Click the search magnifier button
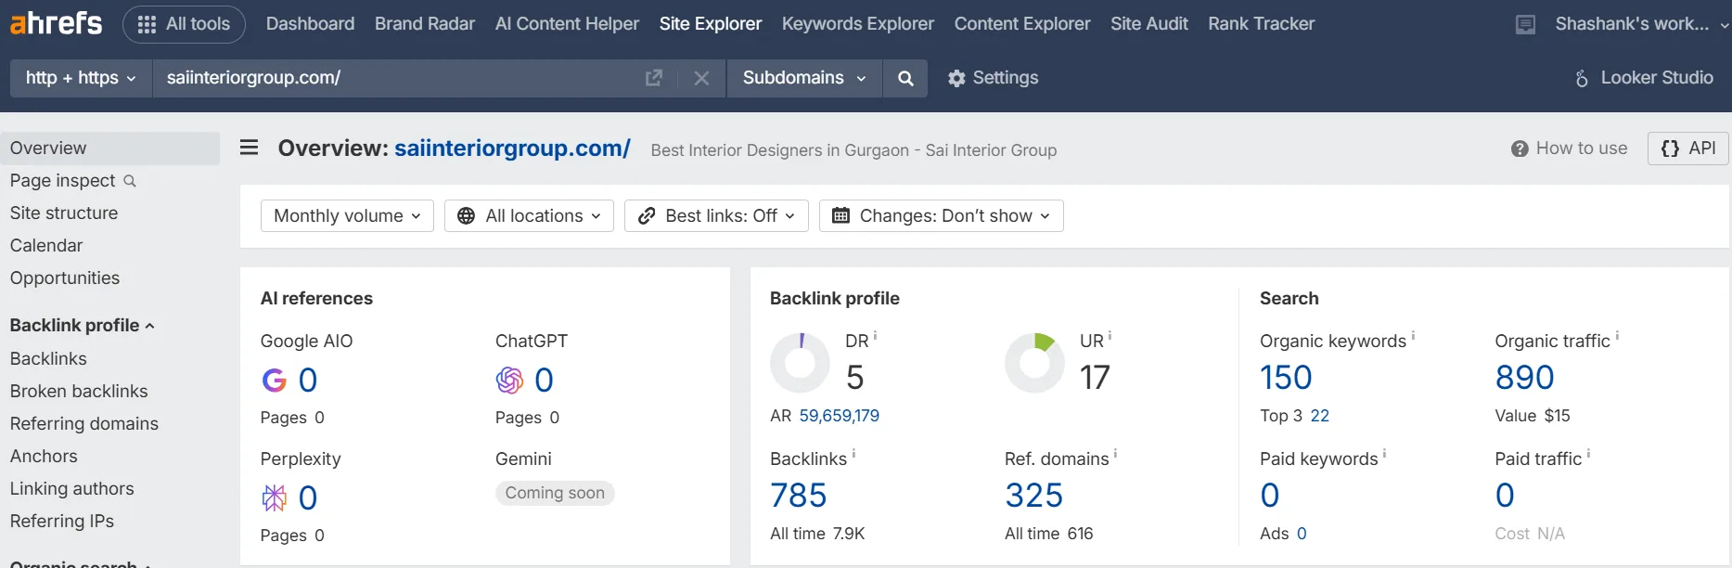This screenshot has width=1732, height=568. click(906, 79)
